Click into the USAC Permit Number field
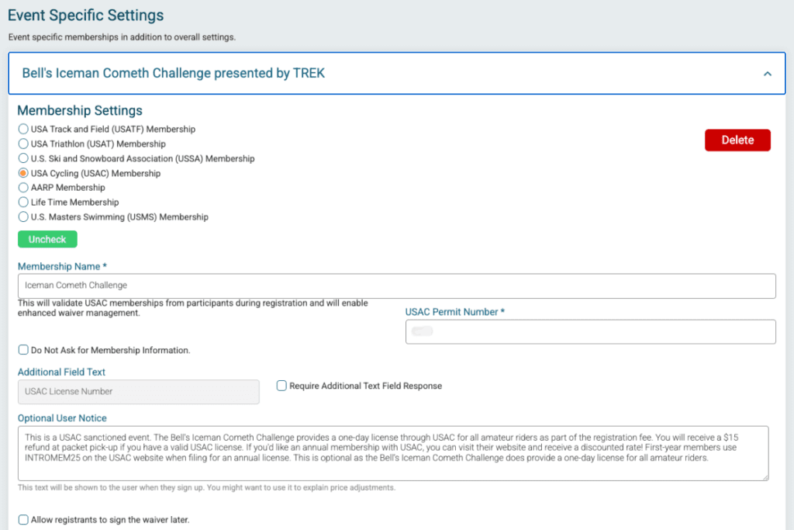The height and width of the screenshot is (530, 794). 590,331
